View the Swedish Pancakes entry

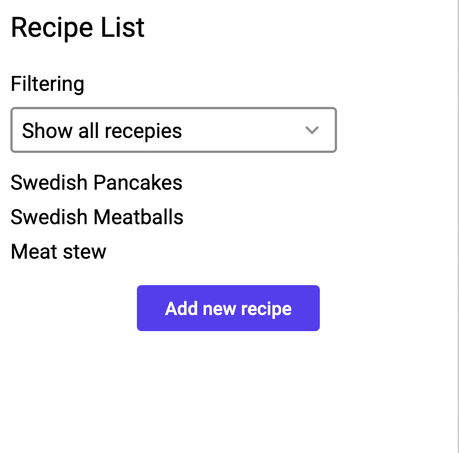coord(97,183)
